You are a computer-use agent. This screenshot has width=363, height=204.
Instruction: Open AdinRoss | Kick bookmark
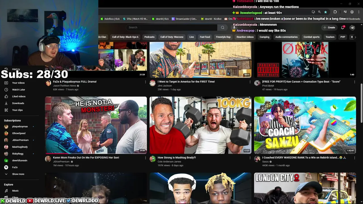(x=110, y=19)
